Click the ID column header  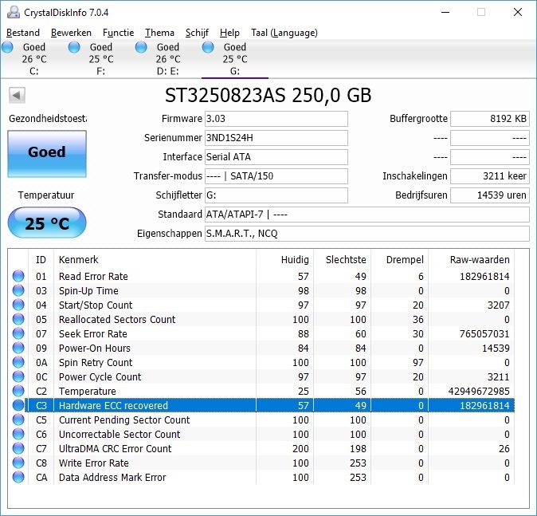pyautogui.click(x=41, y=259)
